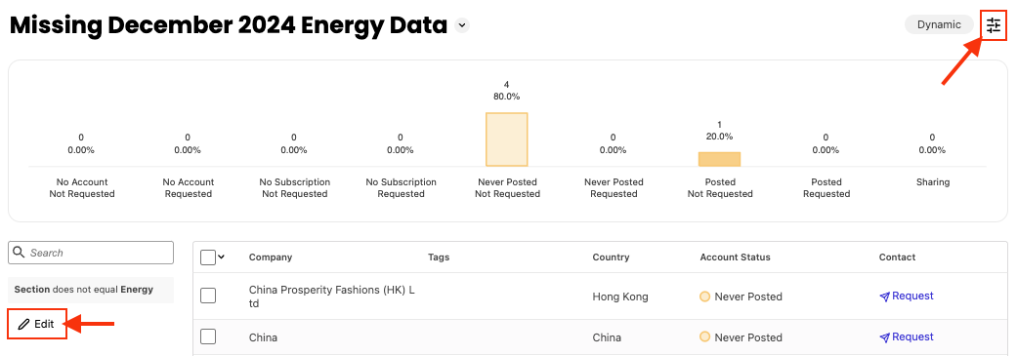Check the China company row checkbox

tap(207, 336)
